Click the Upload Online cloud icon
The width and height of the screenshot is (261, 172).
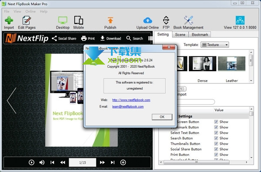click(x=147, y=20)
